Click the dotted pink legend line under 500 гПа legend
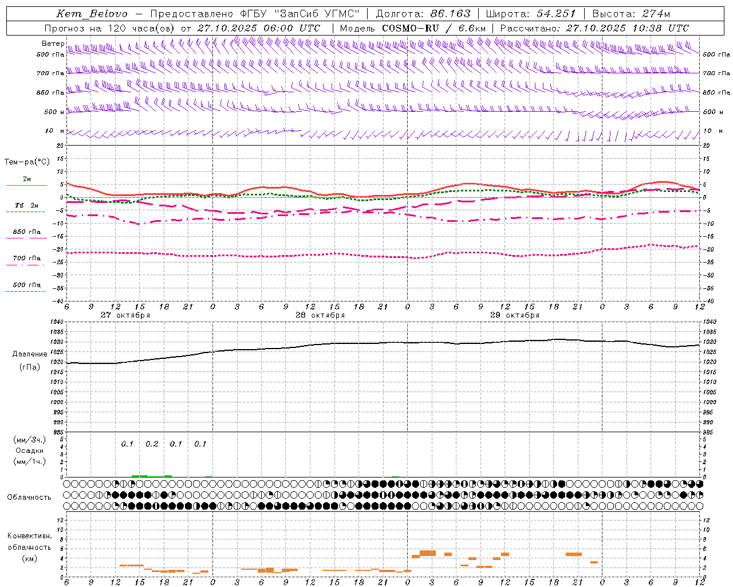This screenshot has height=587, width=733. tap(25, 291)
